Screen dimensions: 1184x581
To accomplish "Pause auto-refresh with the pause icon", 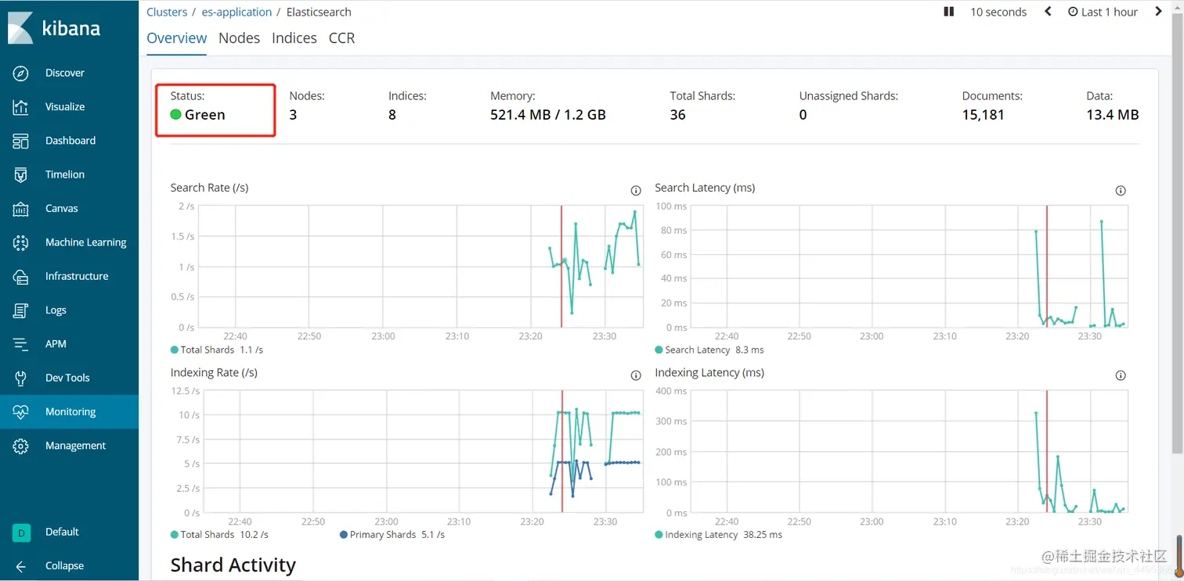I will pyautogui.click(x=948, y=12).
